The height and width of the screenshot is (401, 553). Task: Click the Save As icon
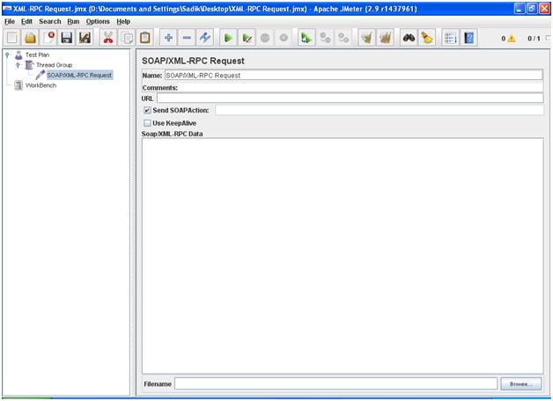click(85, 38)
